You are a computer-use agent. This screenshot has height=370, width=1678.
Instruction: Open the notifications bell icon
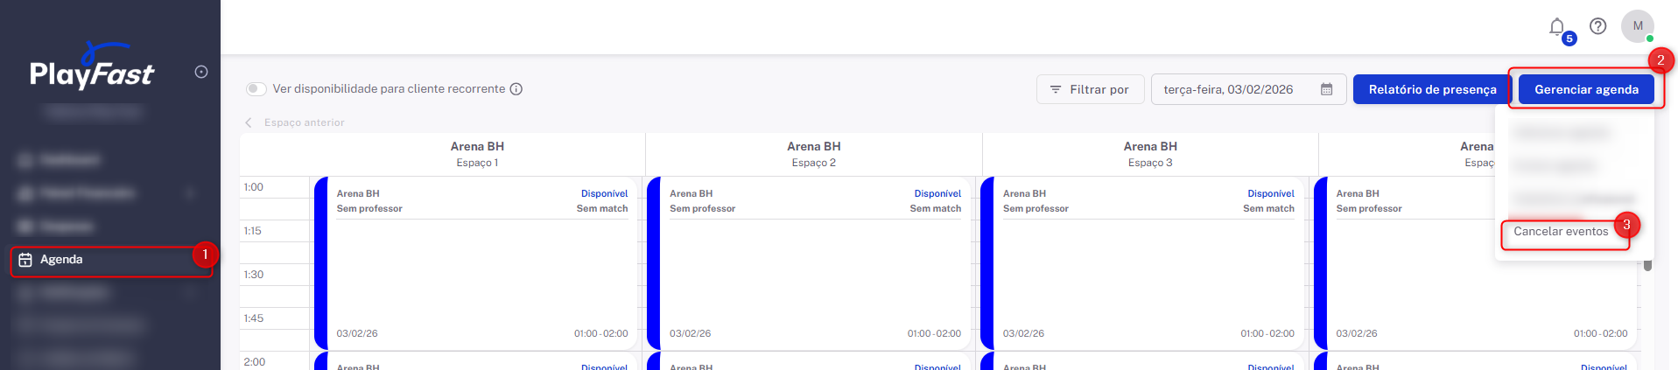(x=1556, y=27)
